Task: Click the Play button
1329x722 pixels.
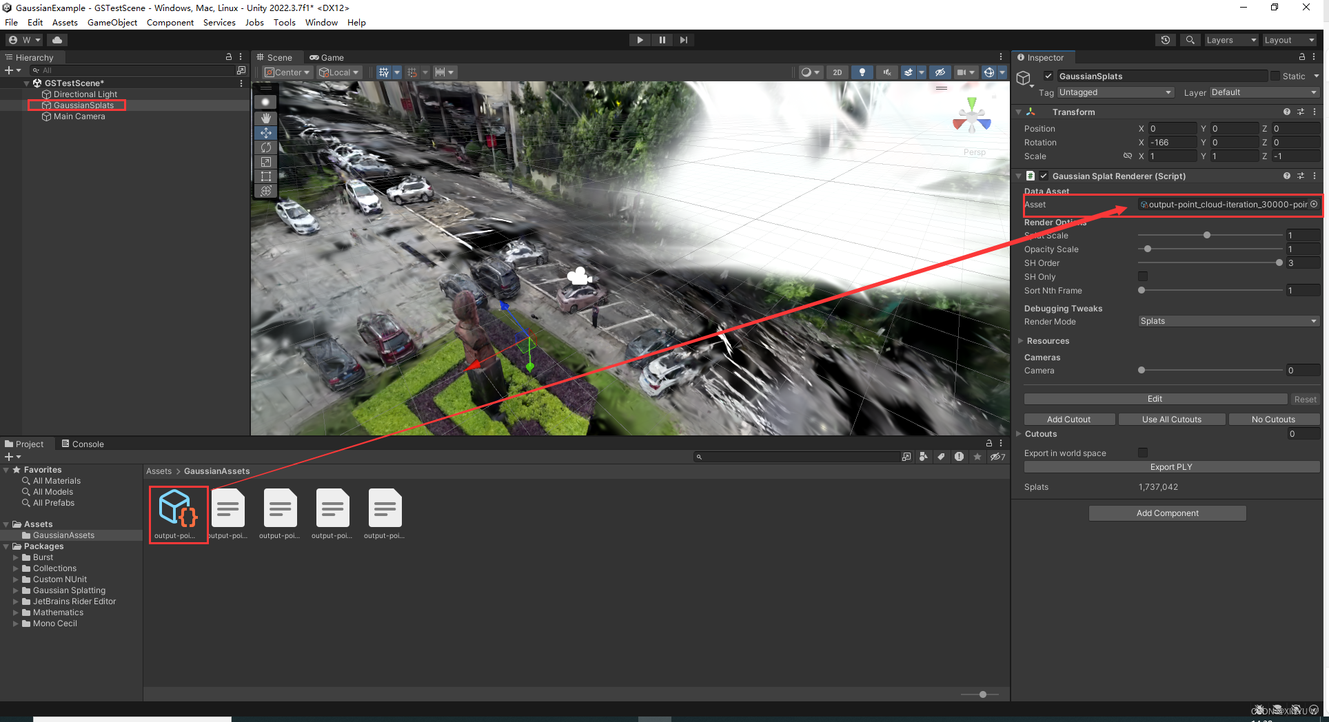Action: click(x=640, y=40)
